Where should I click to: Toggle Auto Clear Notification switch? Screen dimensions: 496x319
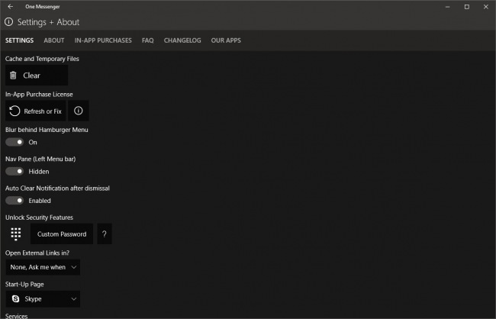click(14, 200)
